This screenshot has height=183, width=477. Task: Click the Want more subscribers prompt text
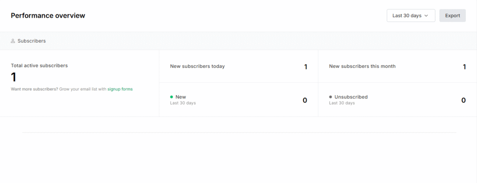(59, 89)
